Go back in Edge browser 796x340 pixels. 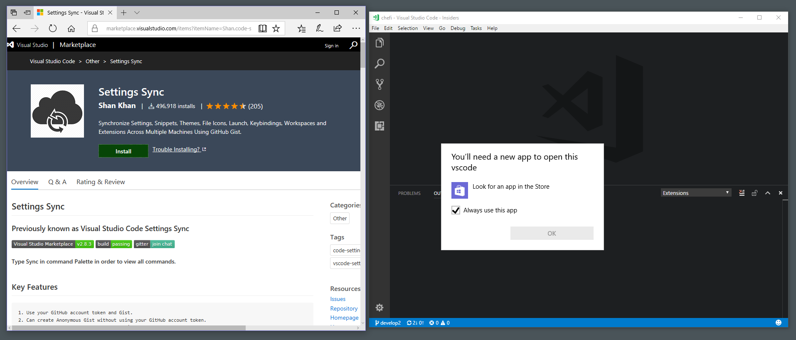tap(17, 28)
